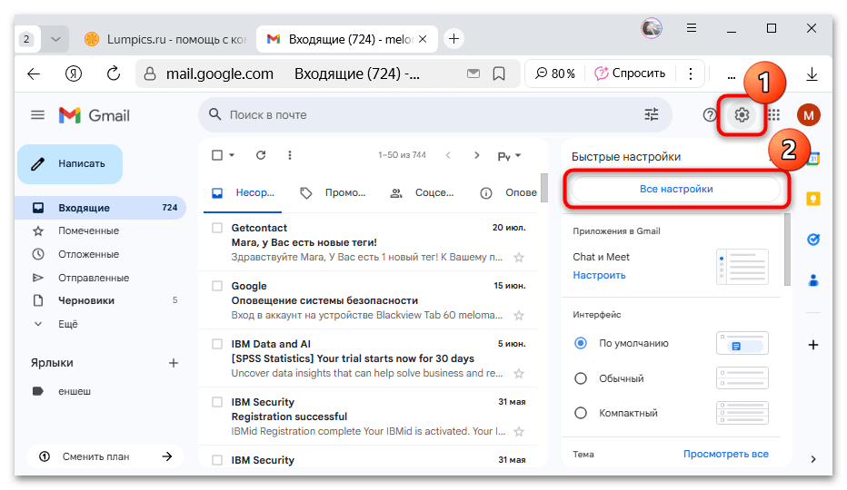Star the Getcontact email
847x490 pixels.
point(519,258)
